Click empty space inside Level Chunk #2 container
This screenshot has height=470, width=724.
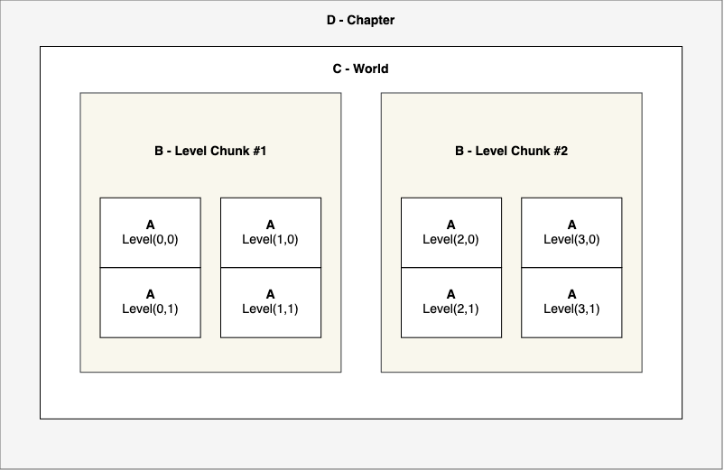click(x=511, y=355)
